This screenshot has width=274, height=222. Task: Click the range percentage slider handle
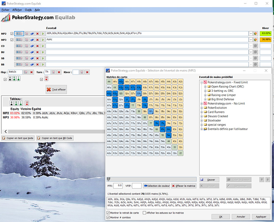tap(108, 179)
